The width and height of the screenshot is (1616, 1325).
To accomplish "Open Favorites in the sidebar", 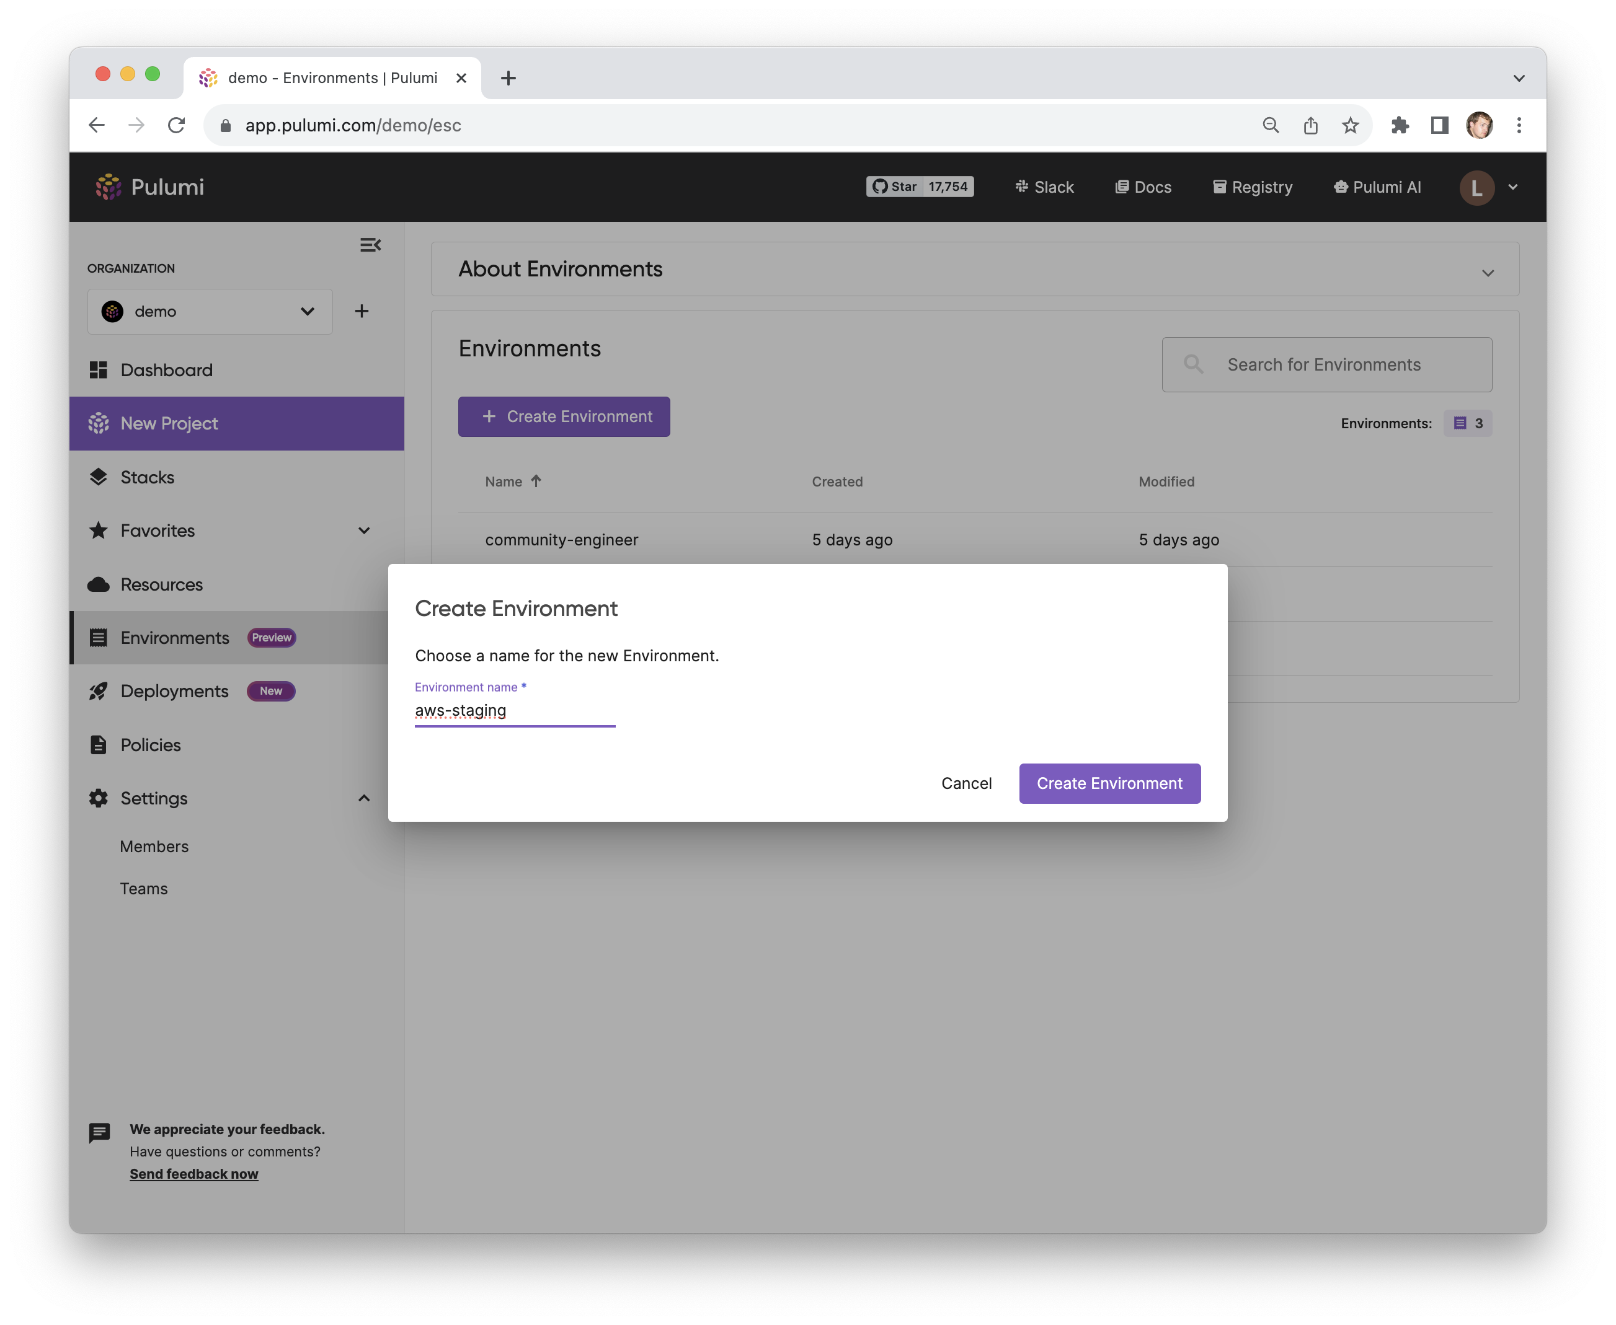I will click(x=237, y=530).
